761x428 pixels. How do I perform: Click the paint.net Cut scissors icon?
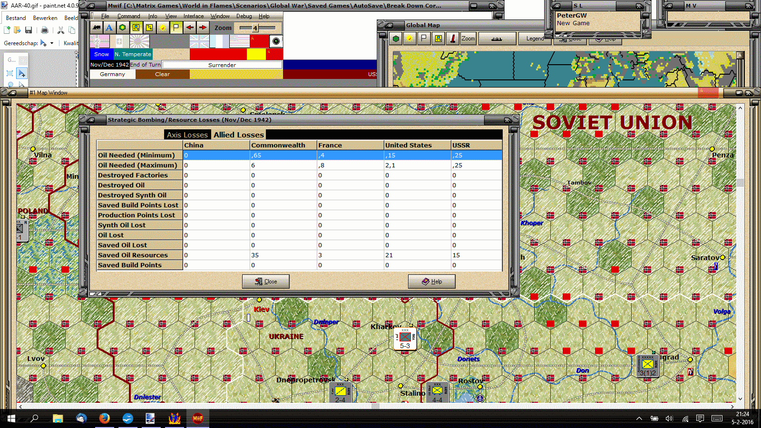pyautogui.click(x=61, y=30)
